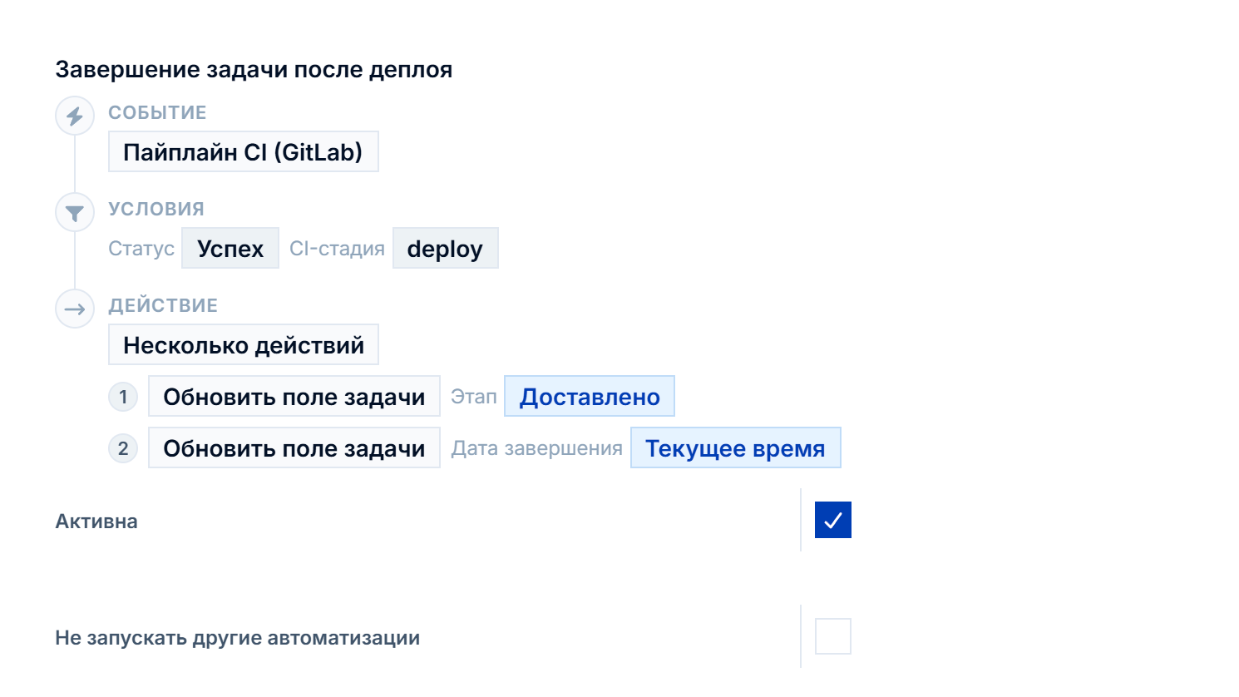Select the first Обновить поле задачи action
This screenshot has height=697, width=1239.
click(x=294, y=396)
